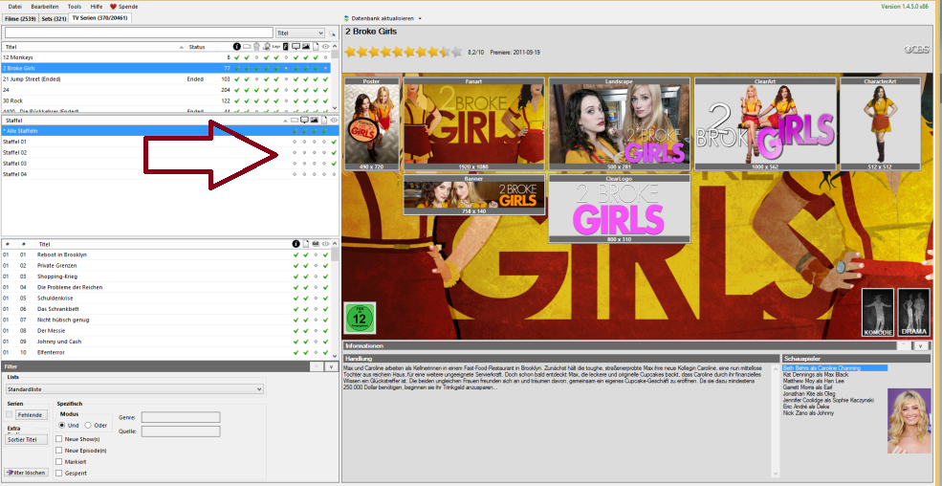
Task: Click the FSK 12 rating badge
Action: point(360,318)
